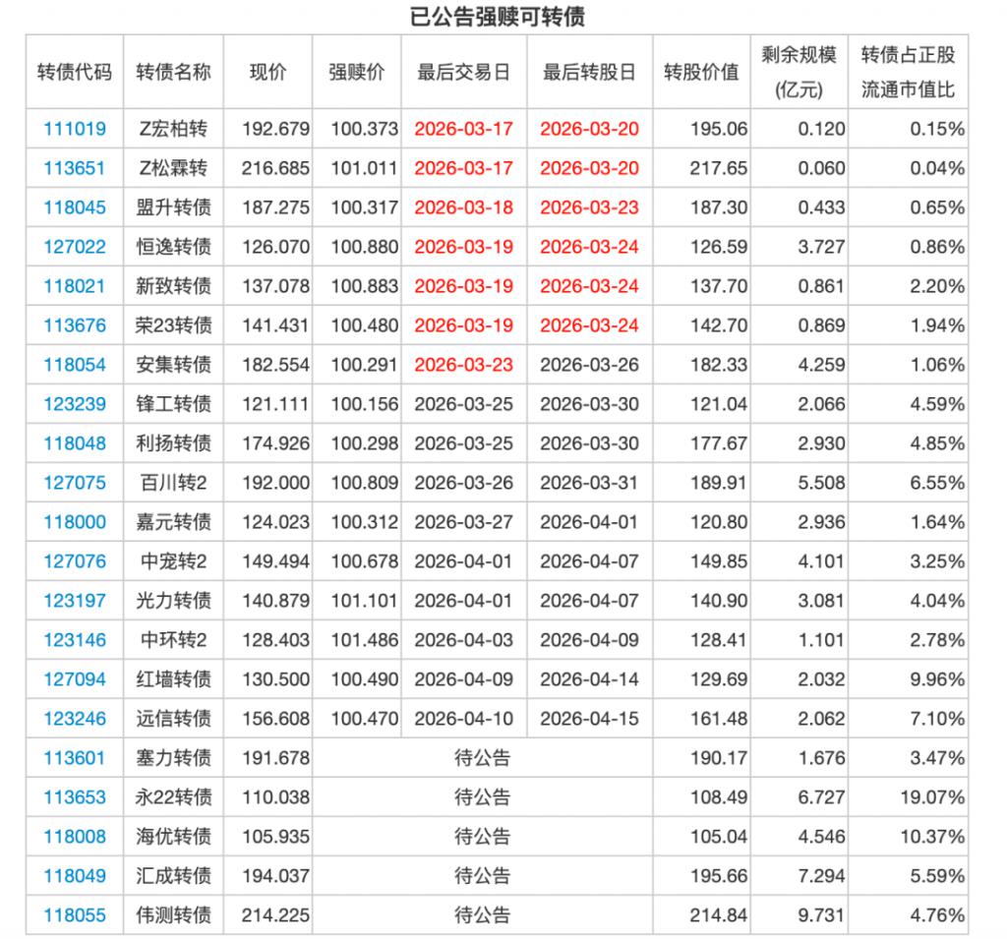Viewport: 1007px width, 939px height.
Task: Select bond name 光力转债
Action: [173, 601]
